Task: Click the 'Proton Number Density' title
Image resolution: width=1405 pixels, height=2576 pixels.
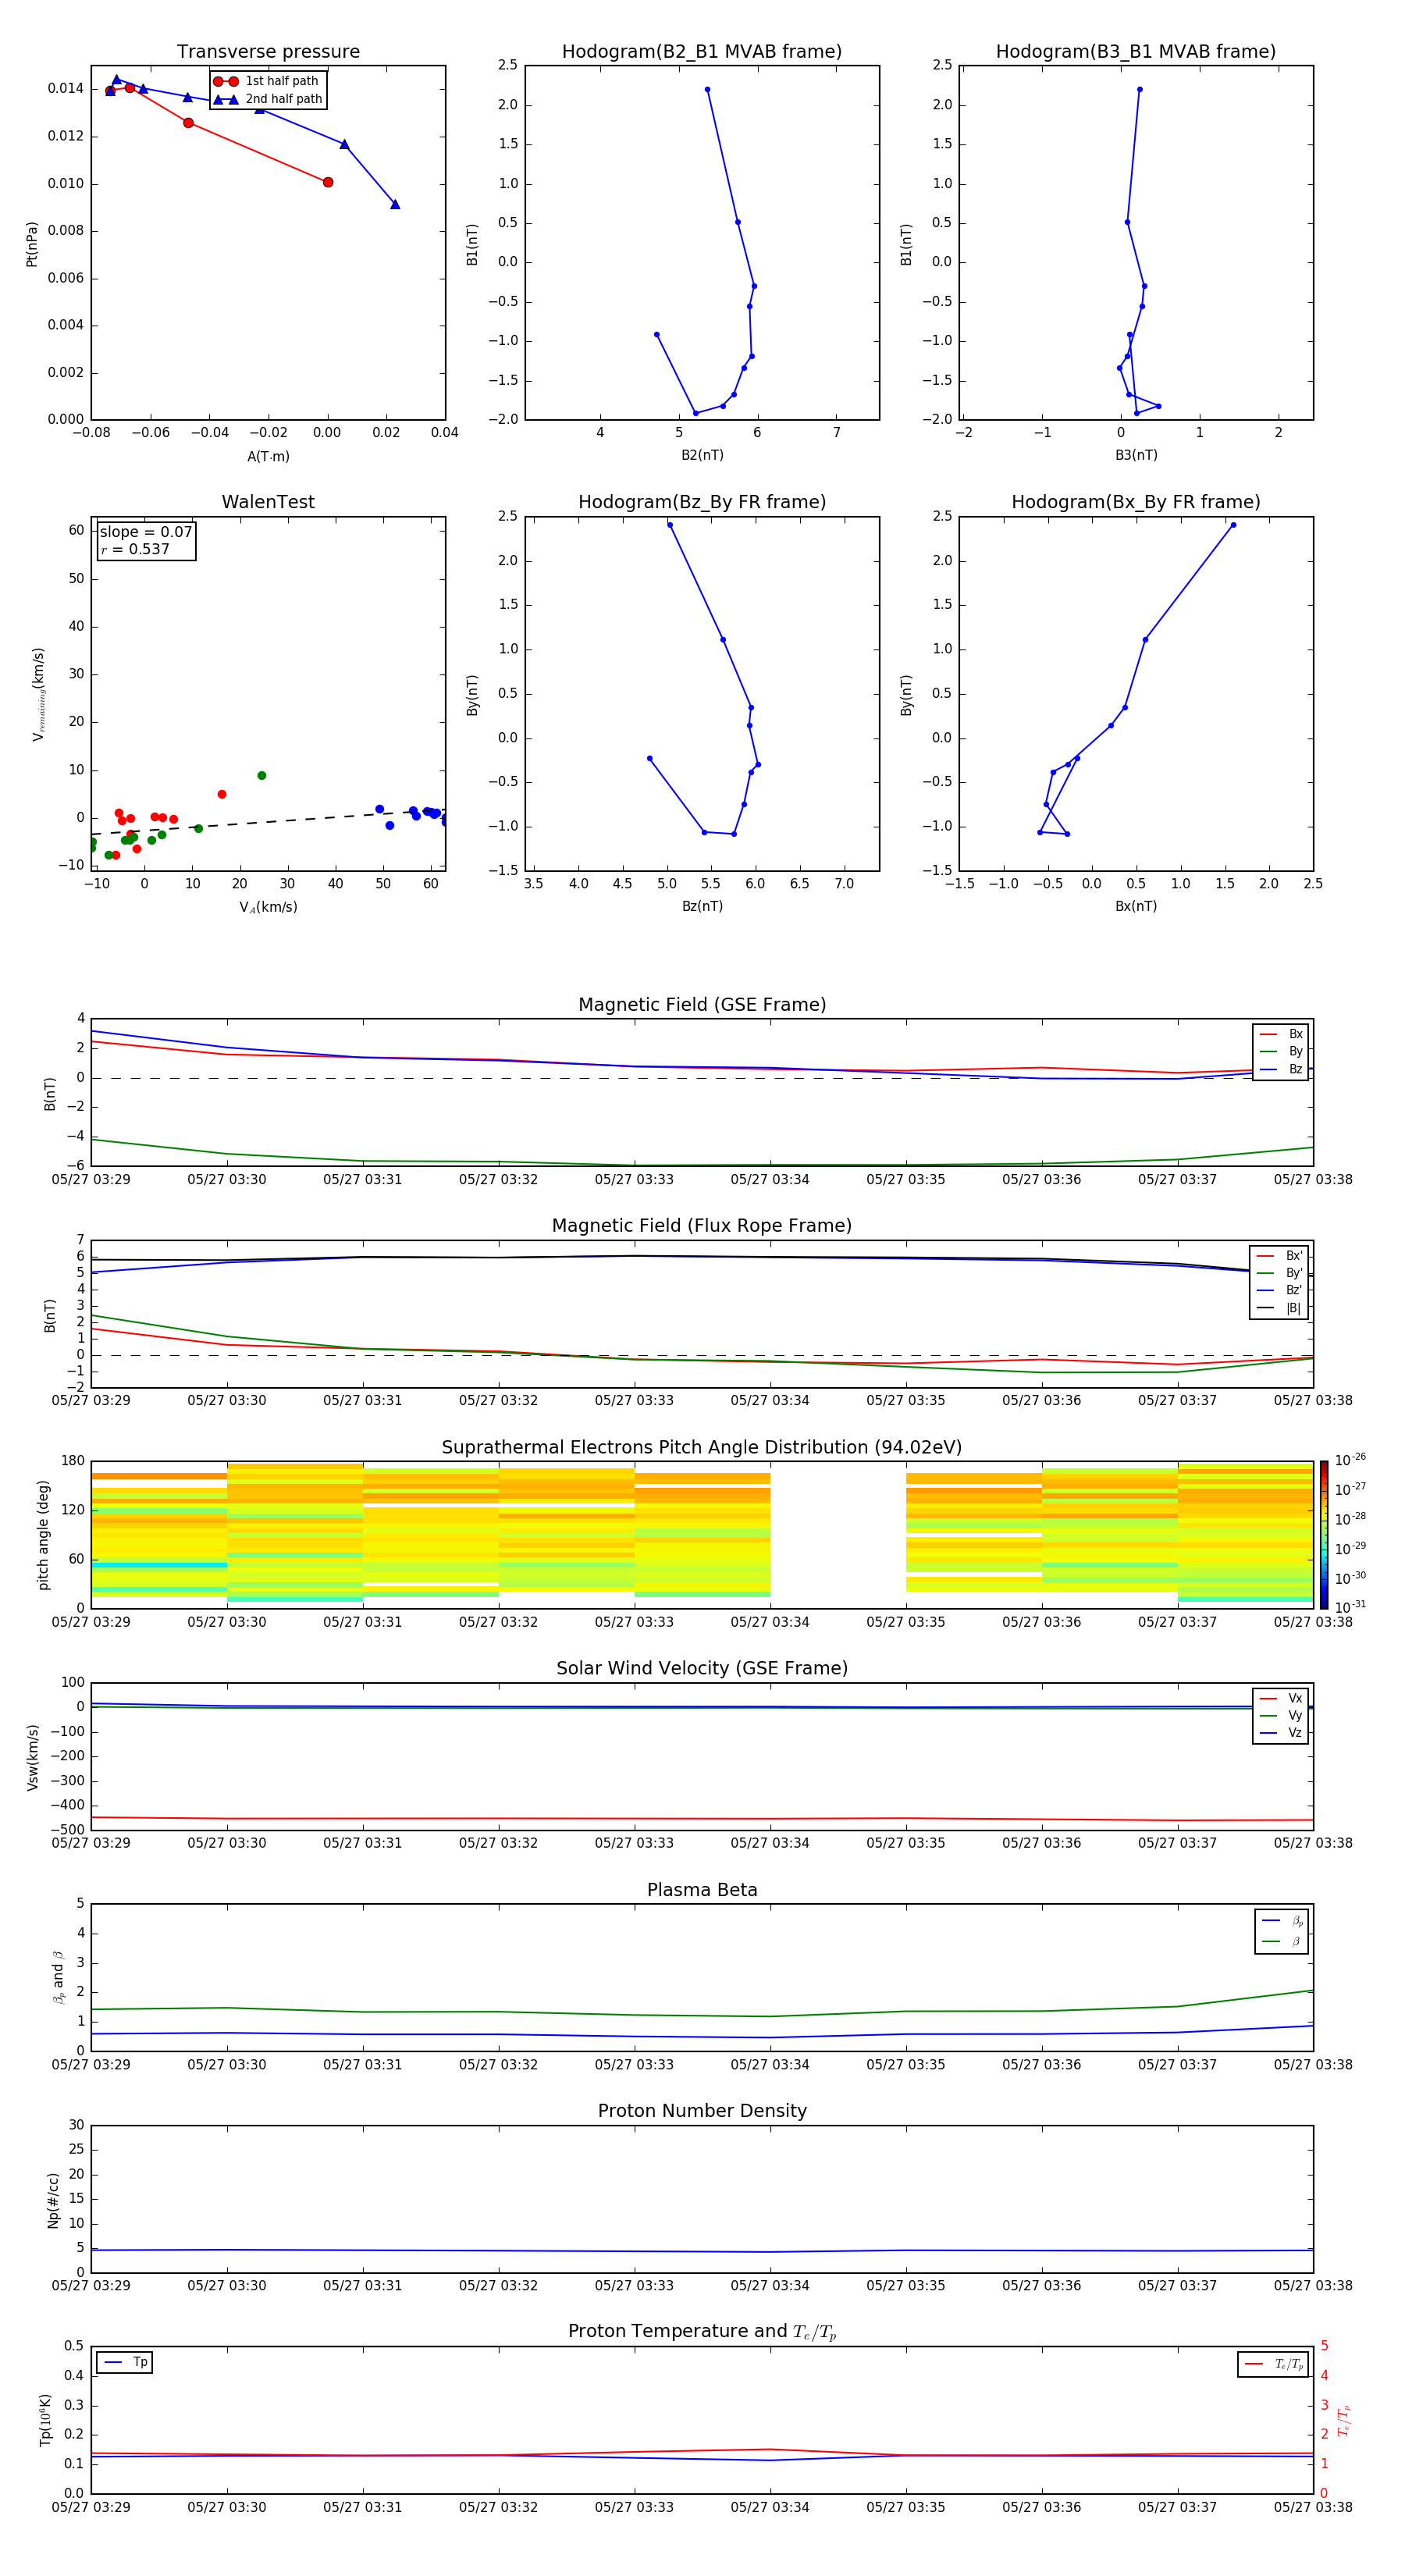Action: pyautogui.click(x=702, y=2111)
